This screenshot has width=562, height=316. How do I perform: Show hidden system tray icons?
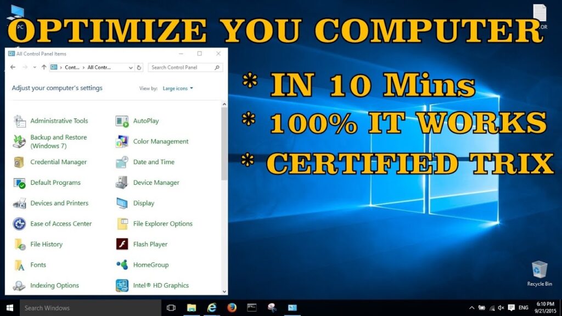[x=472, y=308]
